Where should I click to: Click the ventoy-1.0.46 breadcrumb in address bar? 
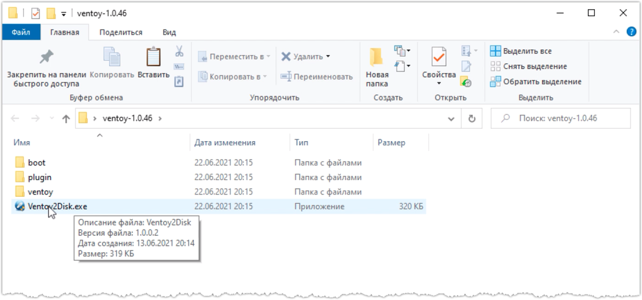(127, 119)
